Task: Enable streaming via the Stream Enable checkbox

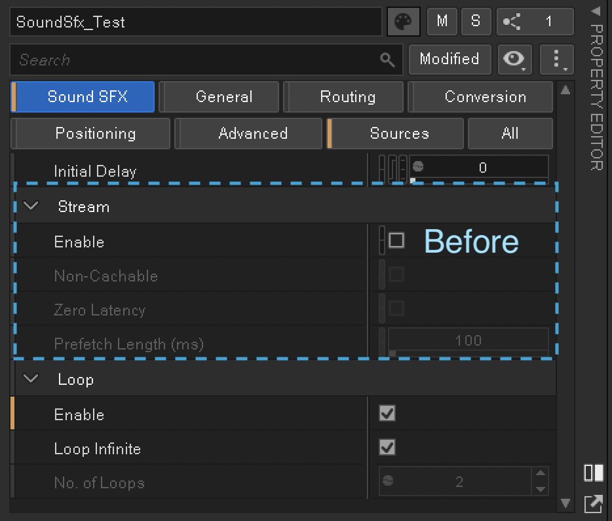Action: coord(396,240)
